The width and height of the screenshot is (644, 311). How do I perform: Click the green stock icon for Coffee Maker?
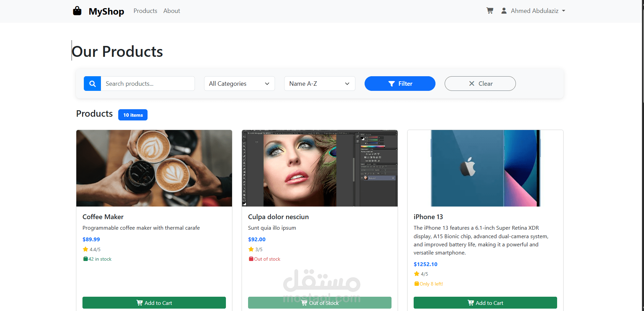pyautogui.click(x=86, y=259)
